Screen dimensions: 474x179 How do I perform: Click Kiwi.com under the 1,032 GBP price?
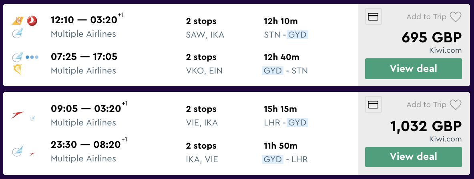pos(446,139)
